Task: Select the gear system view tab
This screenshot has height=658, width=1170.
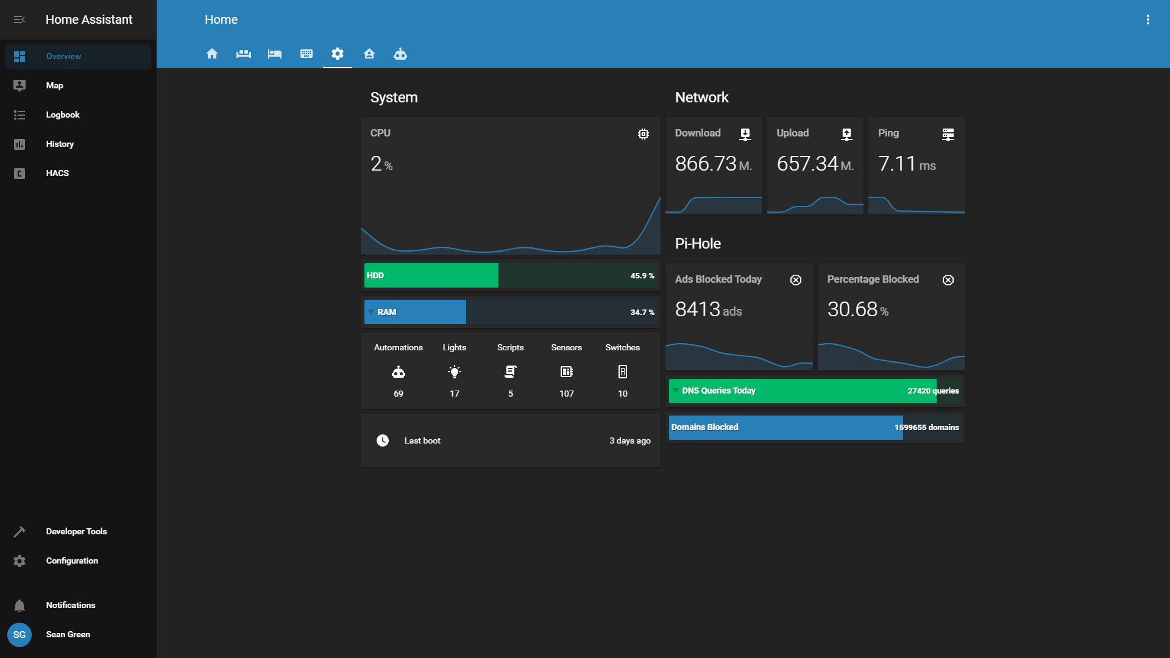Action: pyautogui.click(x=338, y=54)
